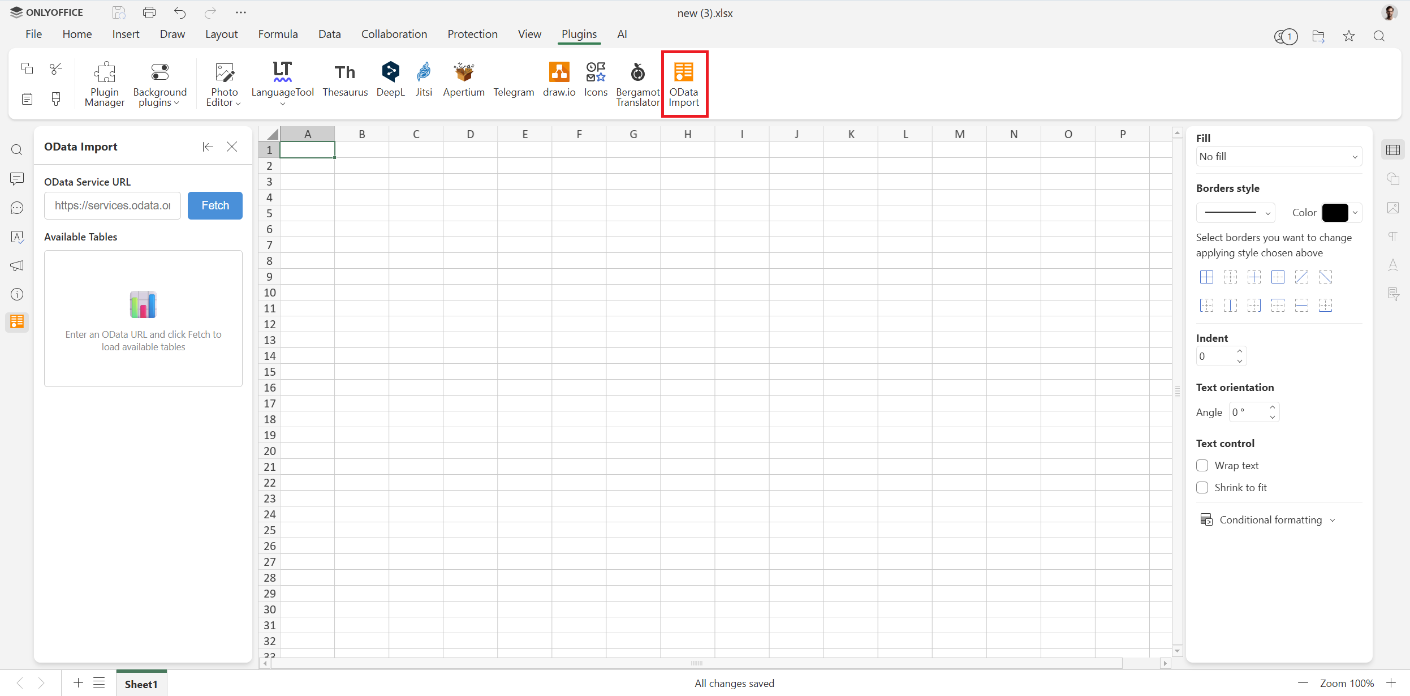This screenshot has width=1410, height=696.
Task: Open the Telegram plugin
Action: [512, 79]
